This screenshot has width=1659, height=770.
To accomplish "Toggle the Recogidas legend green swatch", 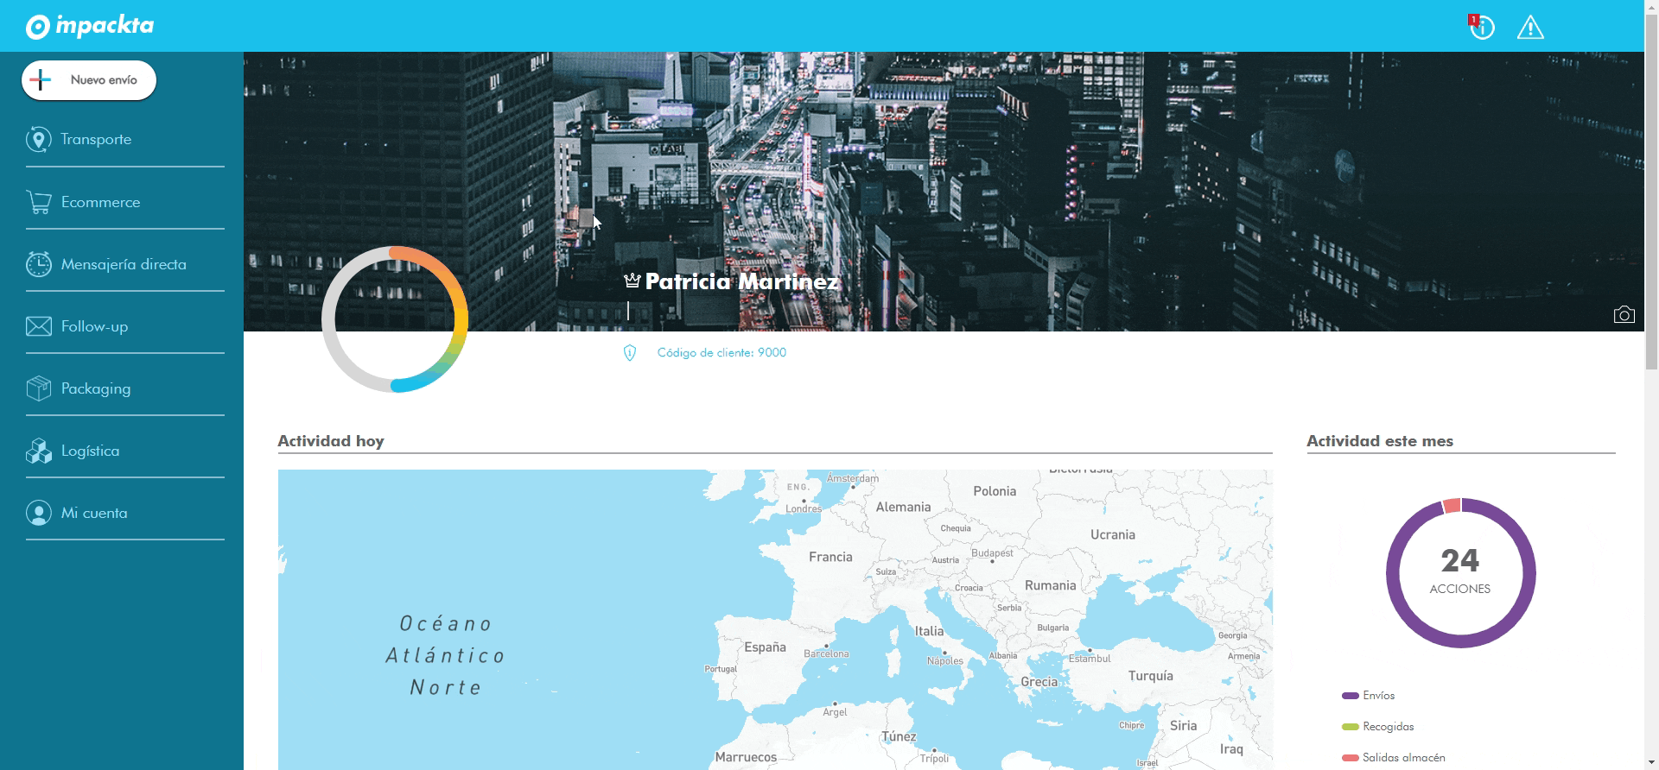I will pyautogui.click(x=1350, y=727).
